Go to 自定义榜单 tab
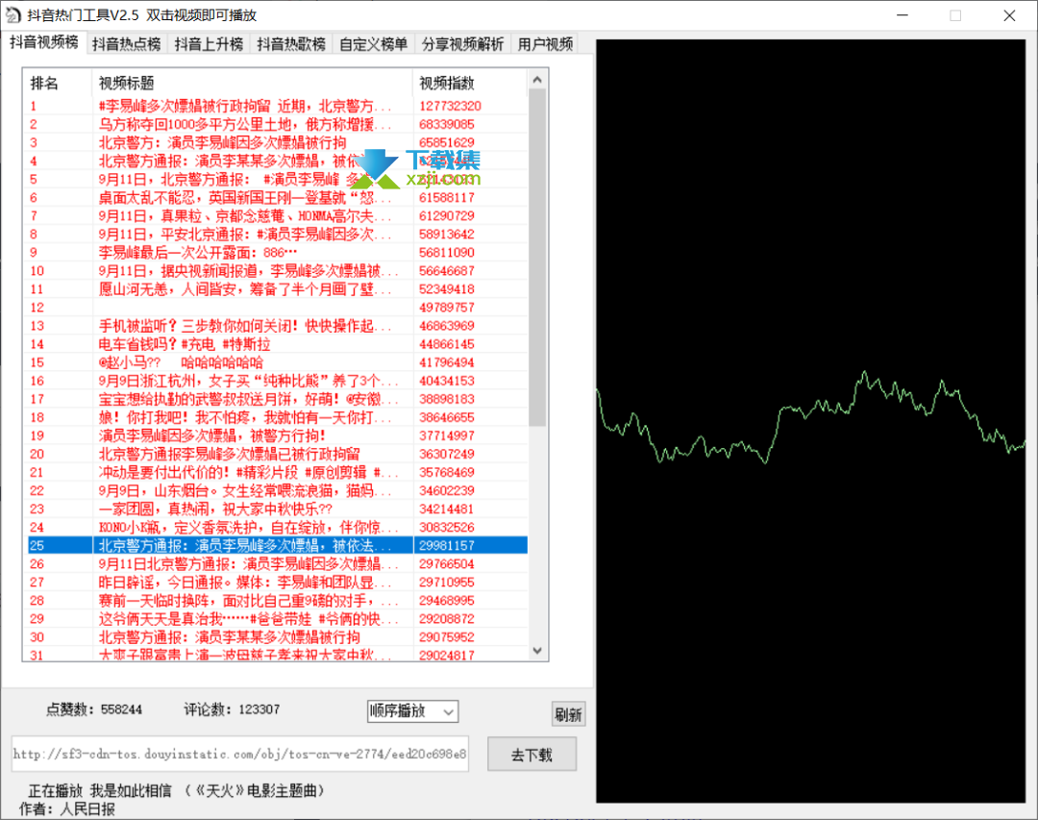The width and height of the screenshot is (1038, 820). pyautogui.click(x=373, y=44)
